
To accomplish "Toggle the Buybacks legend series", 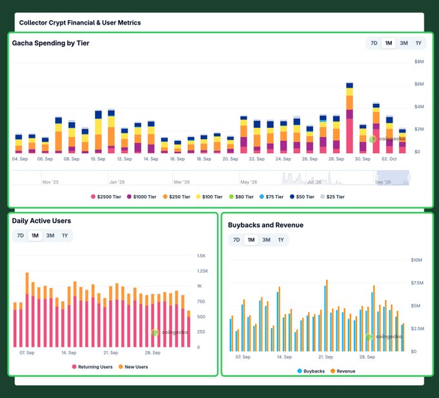I will coord(311,371).
